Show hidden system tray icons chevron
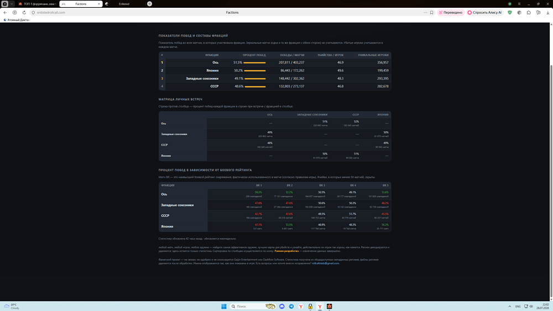 coord(510,307)
